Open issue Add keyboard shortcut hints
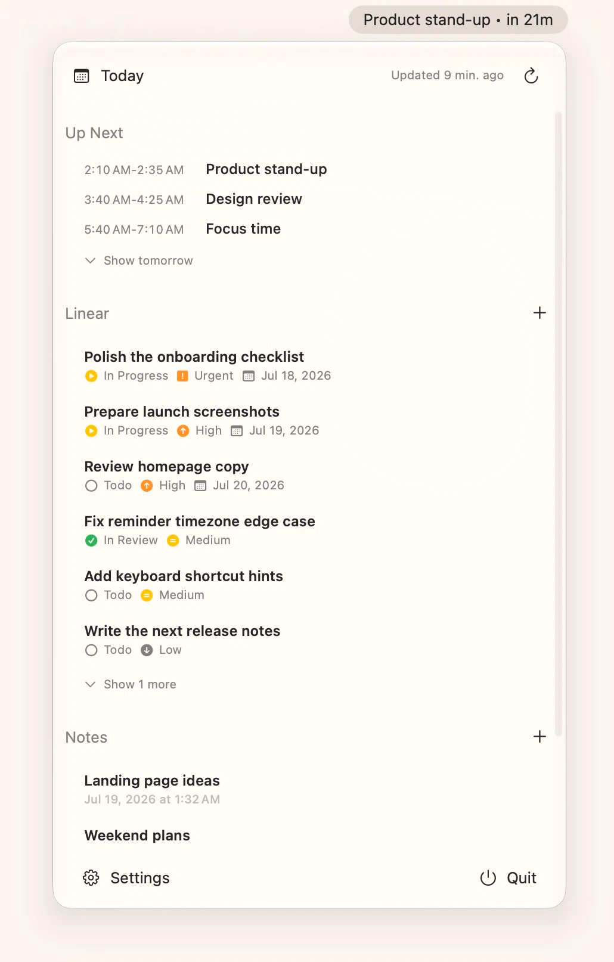Image resolution: width=614 pixels, height=962 pixels. pos(184,576)
